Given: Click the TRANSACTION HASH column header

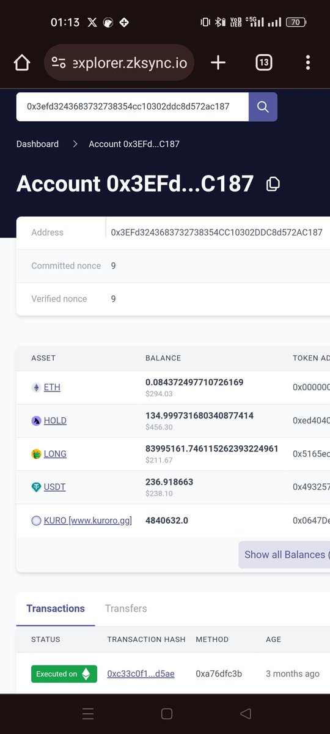Looking at the screenshot, I should coord(146,640).
